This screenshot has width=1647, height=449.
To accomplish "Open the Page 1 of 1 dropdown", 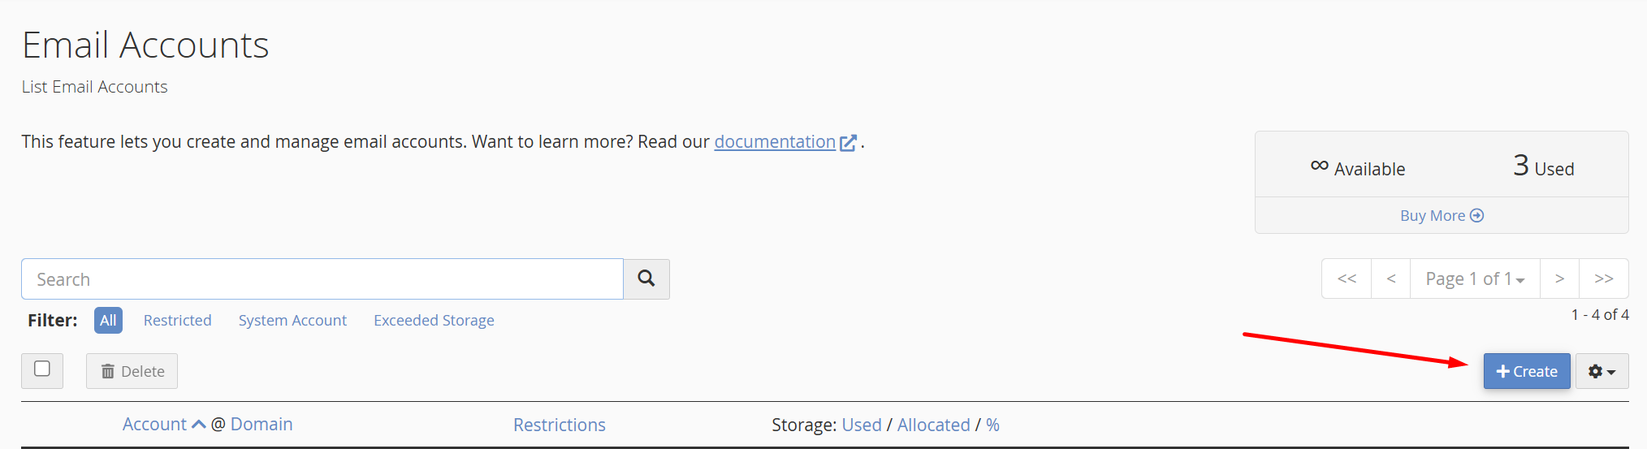I will (1475, 278).
